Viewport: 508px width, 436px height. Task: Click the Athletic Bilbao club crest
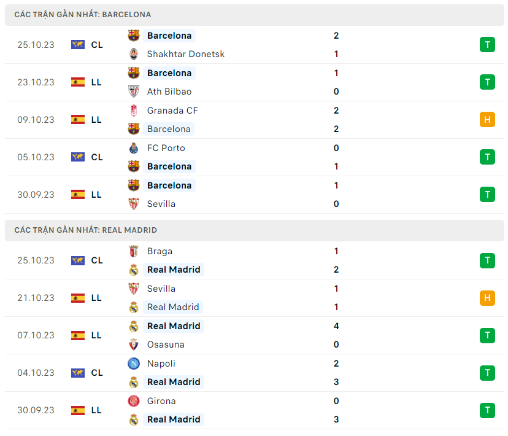pyautogui.click(x=134, y=91)
